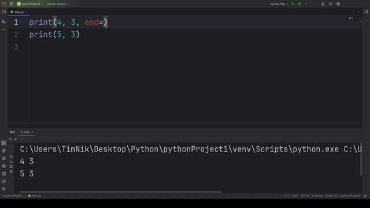This screenshot has height=208, width=370.
Task: Run the current file with the play button
Action: [x=293, y=4]
